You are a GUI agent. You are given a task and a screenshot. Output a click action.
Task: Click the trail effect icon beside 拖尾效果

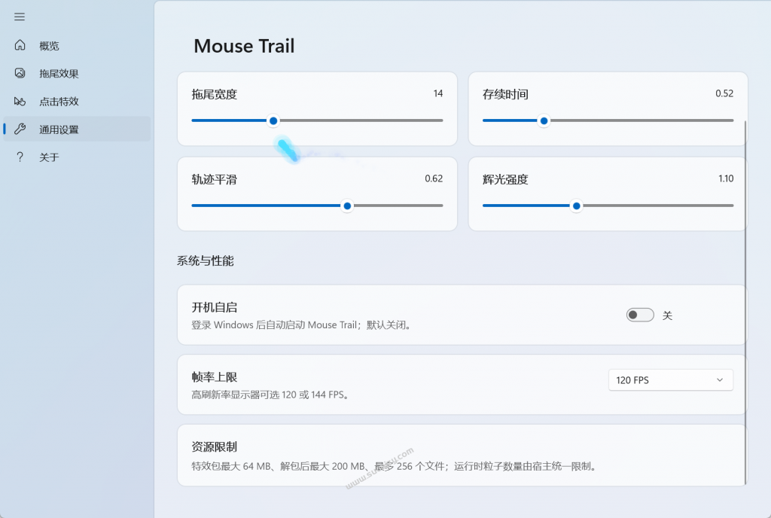pyautogui.click(x=20, y=73)
